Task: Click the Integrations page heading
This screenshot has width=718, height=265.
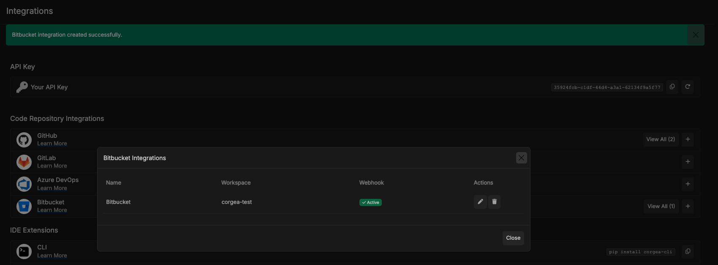Action: click(x=30, y=11)
